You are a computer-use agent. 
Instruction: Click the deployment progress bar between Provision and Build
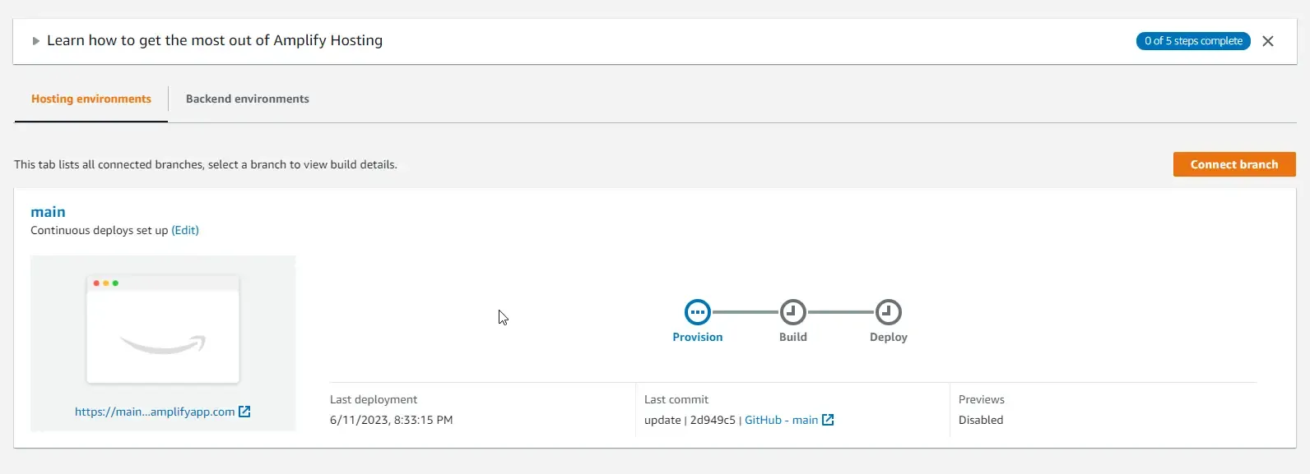(x=745, y=312)
